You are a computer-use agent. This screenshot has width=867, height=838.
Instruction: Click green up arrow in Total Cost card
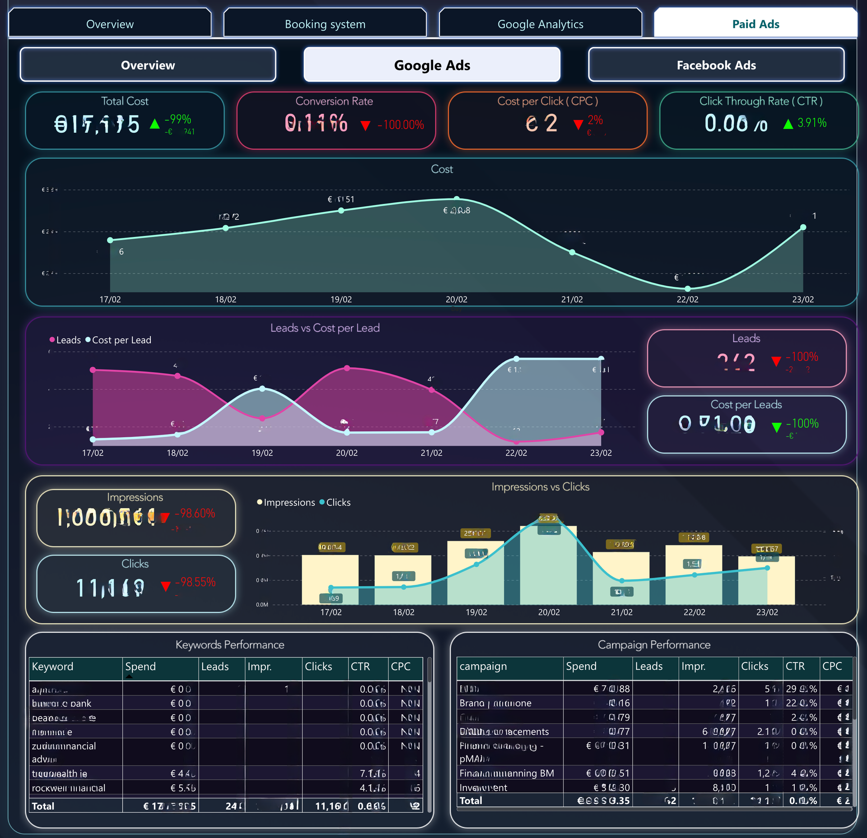pos(155,124)
